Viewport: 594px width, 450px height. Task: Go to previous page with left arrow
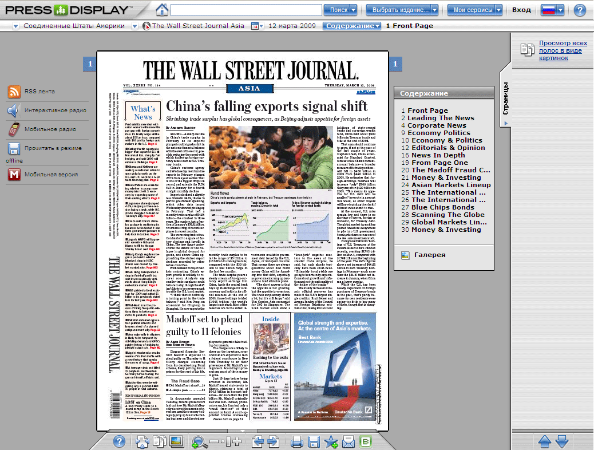point(258,441)
